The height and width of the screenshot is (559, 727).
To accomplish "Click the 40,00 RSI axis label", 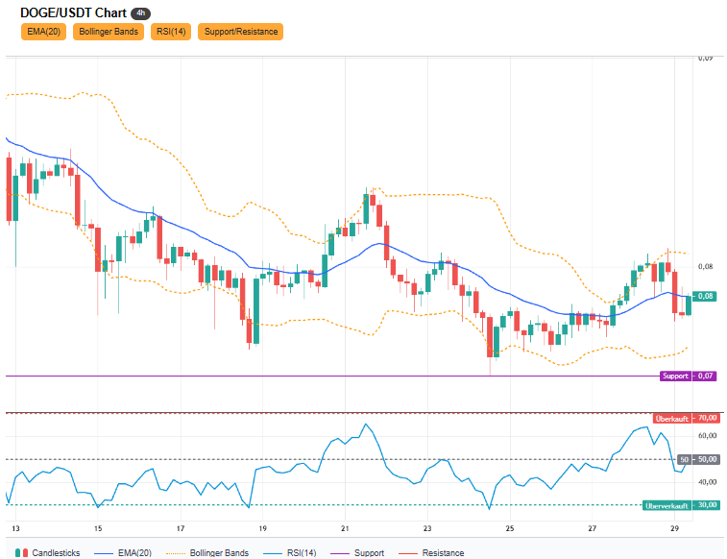I will click(708, 482).
